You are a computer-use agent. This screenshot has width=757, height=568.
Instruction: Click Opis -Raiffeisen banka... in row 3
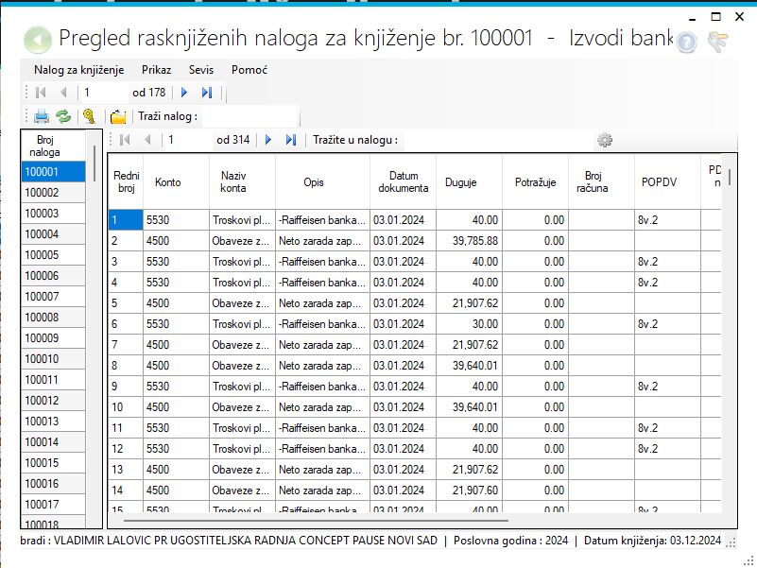click(x=322, y=262)
